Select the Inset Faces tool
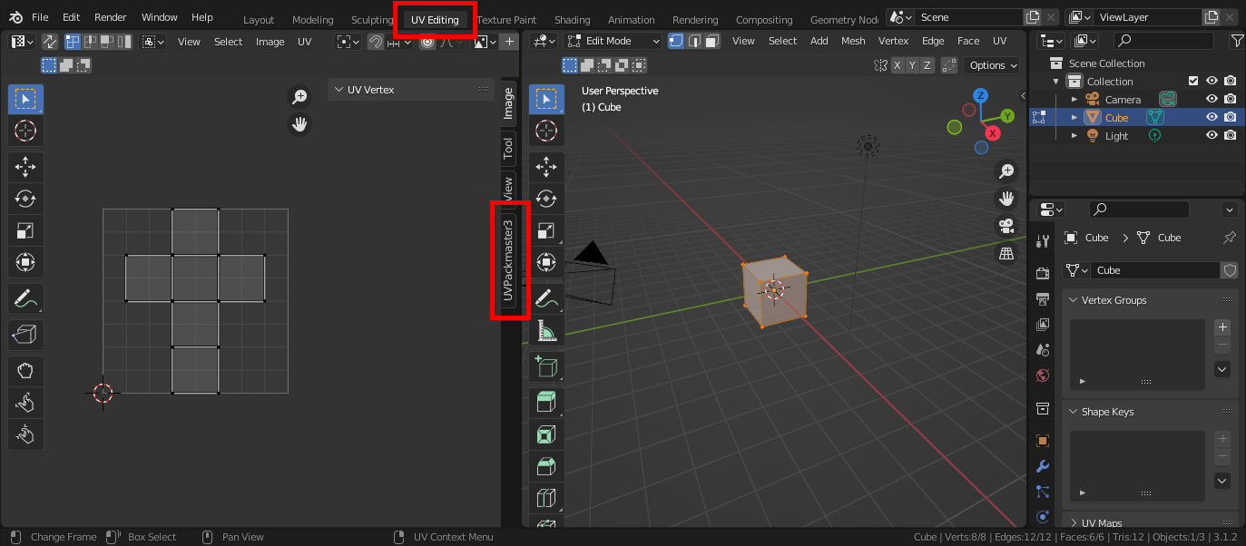The height and width of the screenshot is (546, 1246). pyautogui.click(x=546, y=435)
